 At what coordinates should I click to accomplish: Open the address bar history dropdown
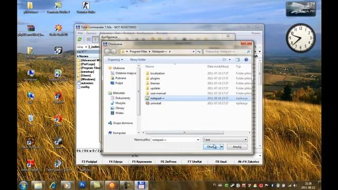pyautogui.click(x=193, y=52)
